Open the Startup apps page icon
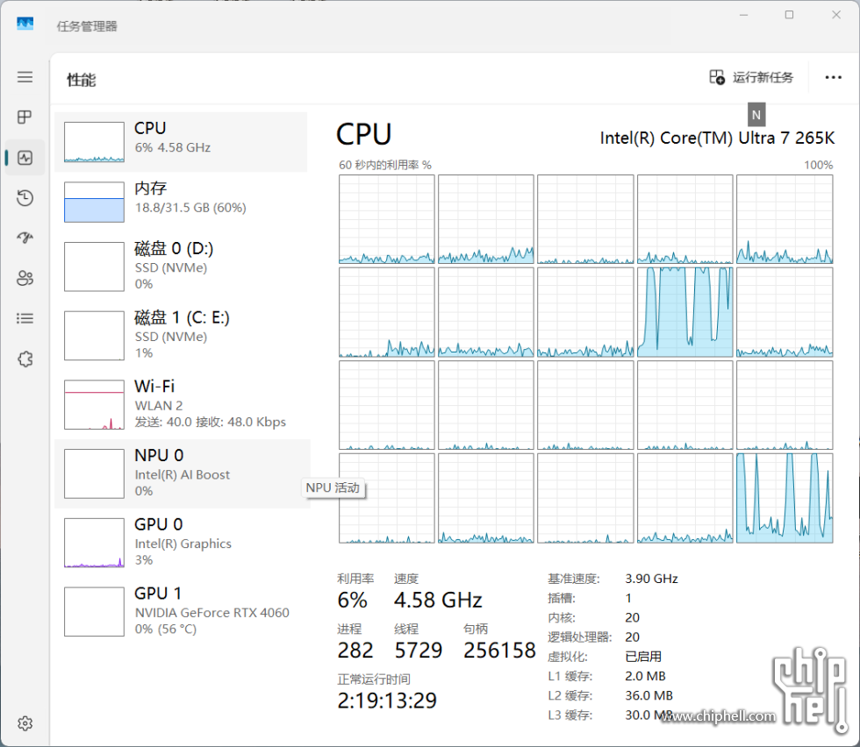Screen dimensions: 860x747 25,238
